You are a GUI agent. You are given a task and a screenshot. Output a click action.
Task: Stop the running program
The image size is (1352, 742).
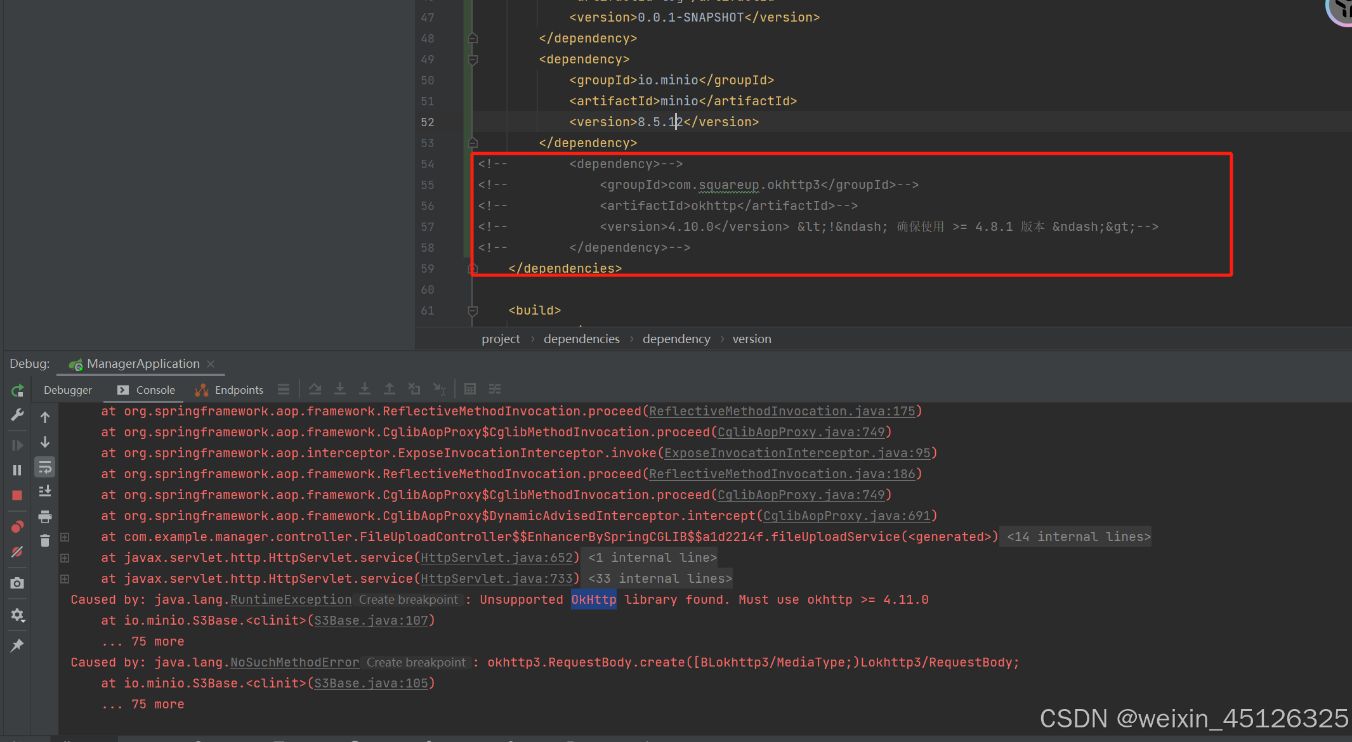(17, 493)
